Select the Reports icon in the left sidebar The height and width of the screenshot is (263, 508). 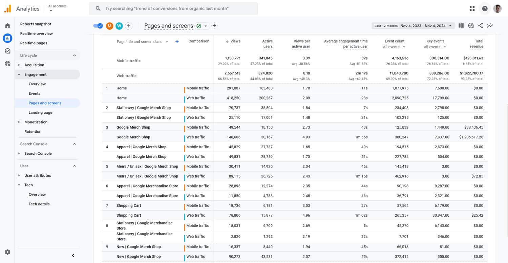click(7, 38)
